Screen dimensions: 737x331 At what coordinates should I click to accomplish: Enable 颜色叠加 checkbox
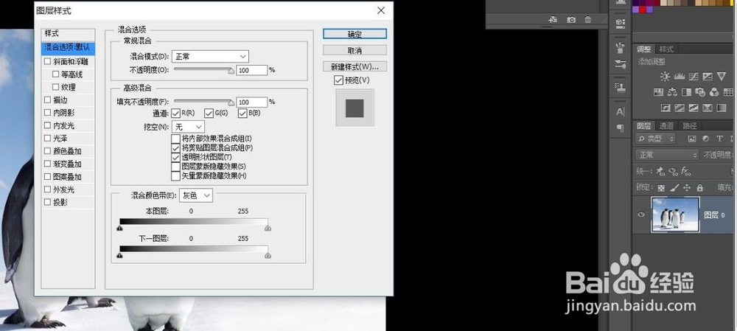47,151
